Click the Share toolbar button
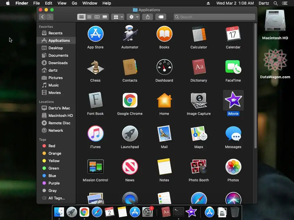The image size is (294, 220). (x=148, y=17)
